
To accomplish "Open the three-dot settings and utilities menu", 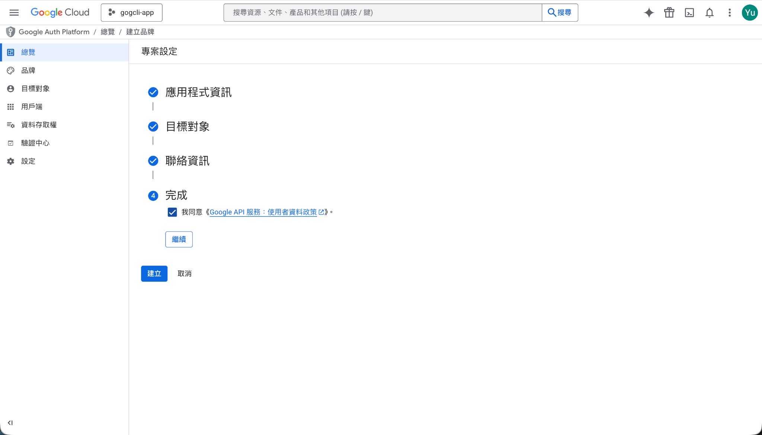I will tap(729, 12).
